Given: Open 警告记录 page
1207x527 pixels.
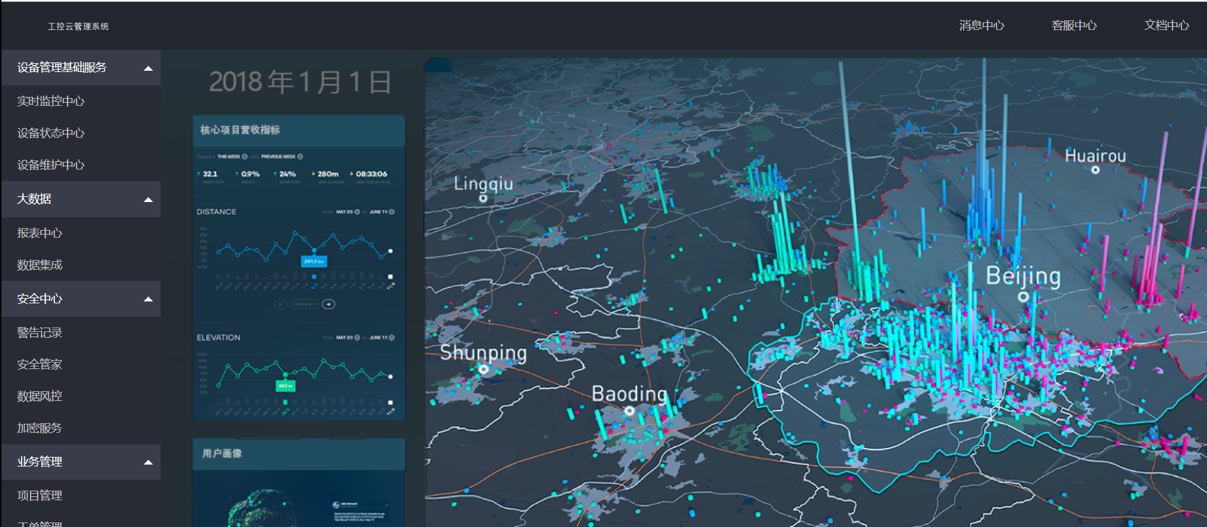Looking at the screenshot, I should click(x=40, y=332).
